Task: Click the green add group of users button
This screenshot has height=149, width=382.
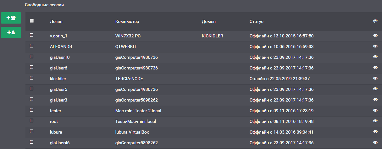Action: [11, 18]
